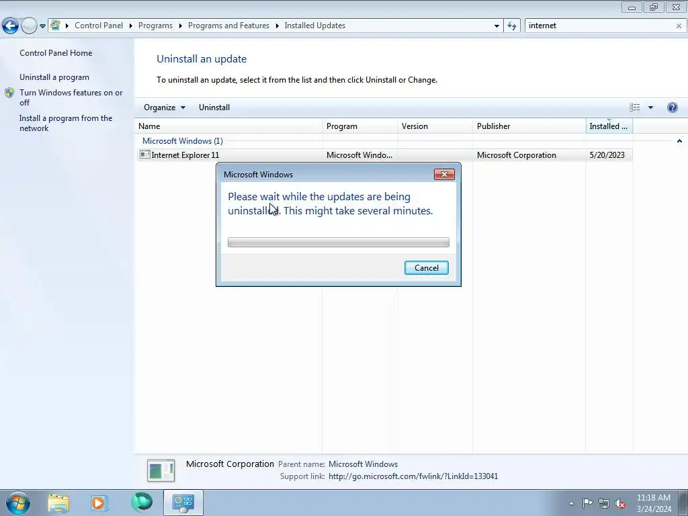Select Control Panel in the breadcrumb
Viewport: 688px width, 516px height.
(x=99, y=26)
